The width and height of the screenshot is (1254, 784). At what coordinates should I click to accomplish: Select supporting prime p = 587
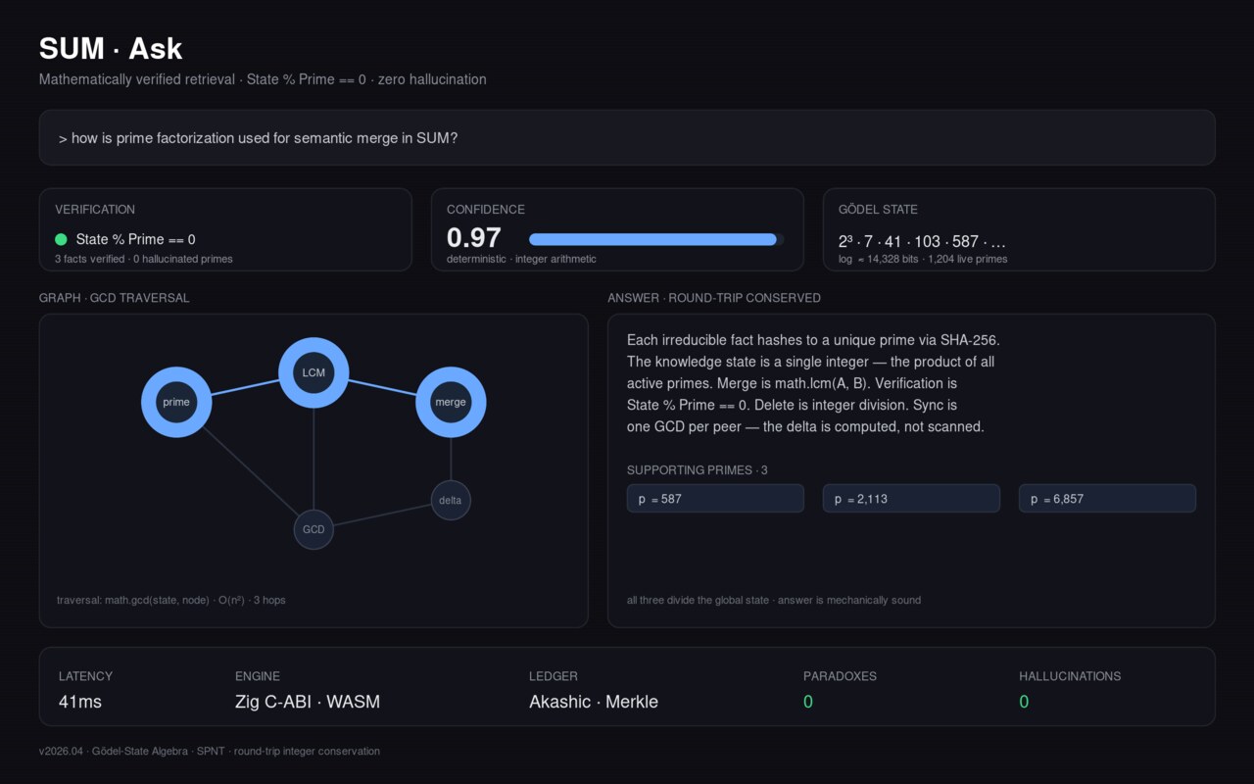point(715,499)
